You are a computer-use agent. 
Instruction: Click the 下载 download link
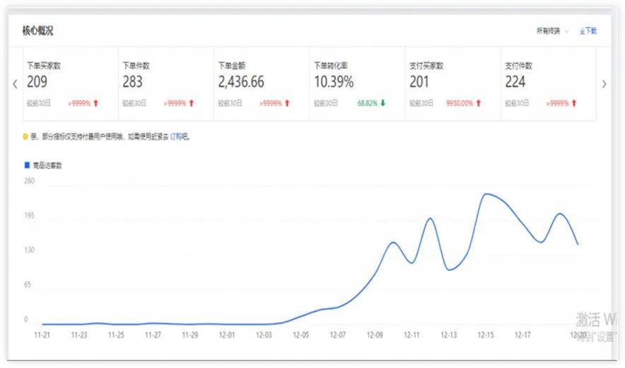click(x=588, y=31)
